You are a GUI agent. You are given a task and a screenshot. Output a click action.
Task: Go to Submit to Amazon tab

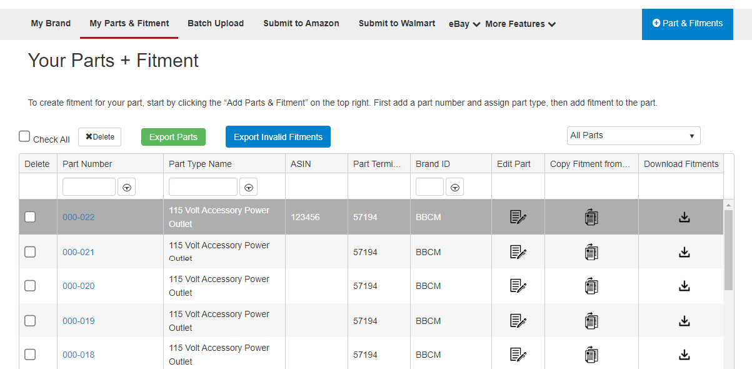click(301, 23)
